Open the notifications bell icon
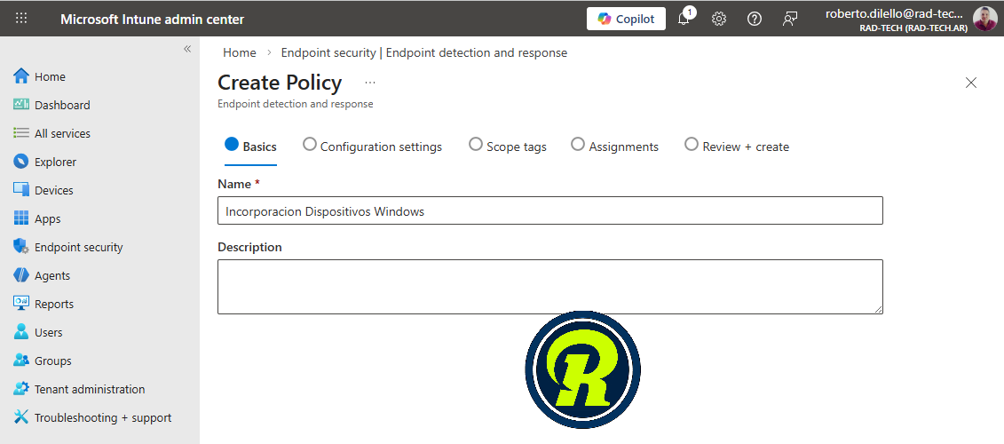 684,19
